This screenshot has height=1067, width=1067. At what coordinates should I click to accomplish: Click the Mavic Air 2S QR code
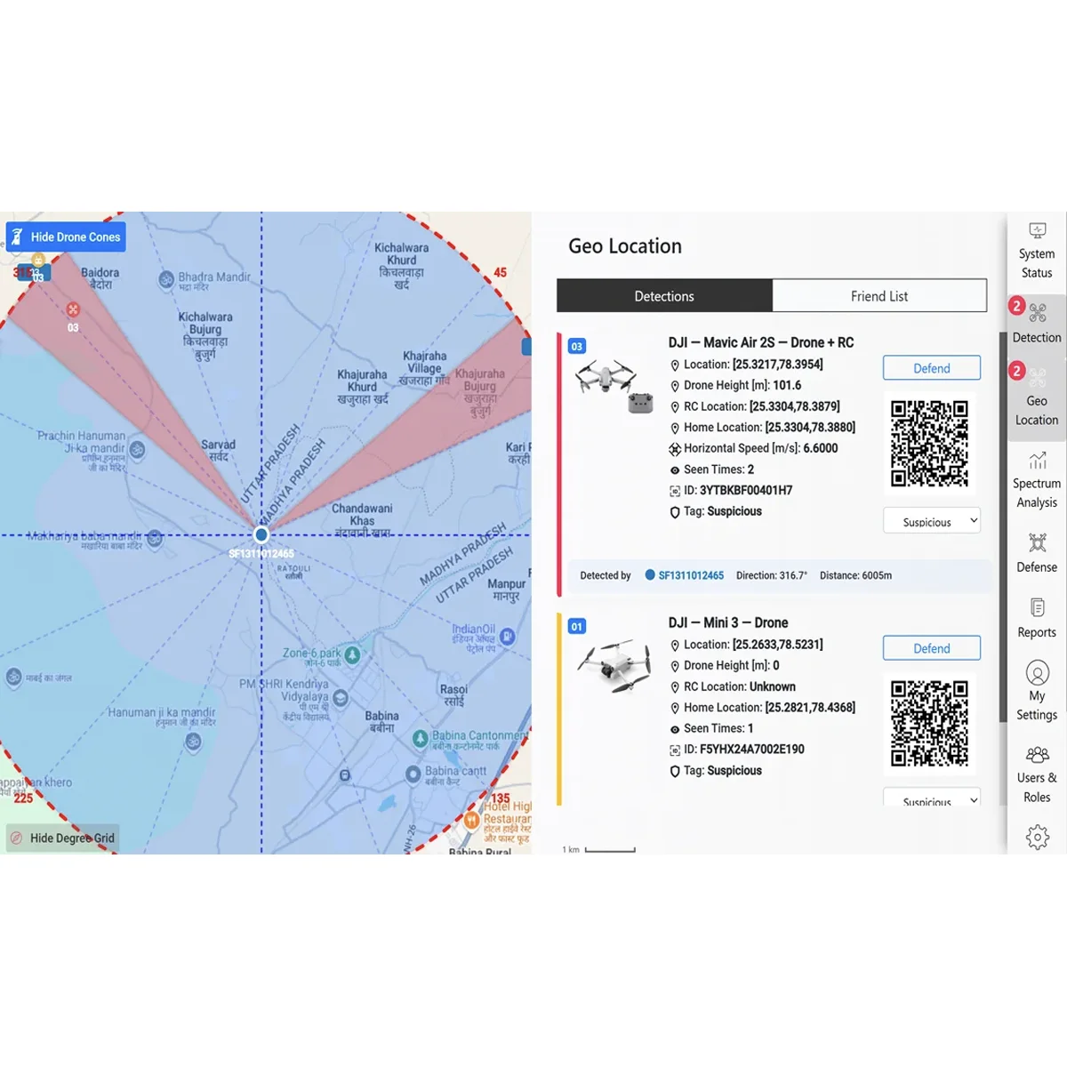tap(929, 443)
